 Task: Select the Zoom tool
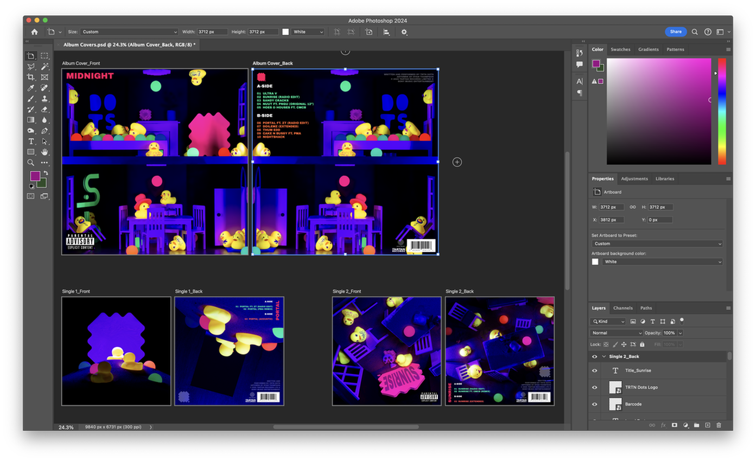(31, 162)
